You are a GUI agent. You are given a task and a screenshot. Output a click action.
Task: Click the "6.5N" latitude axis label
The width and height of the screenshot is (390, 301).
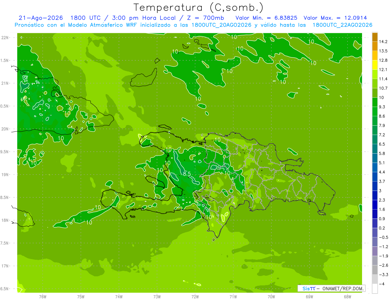pos(5,289)
